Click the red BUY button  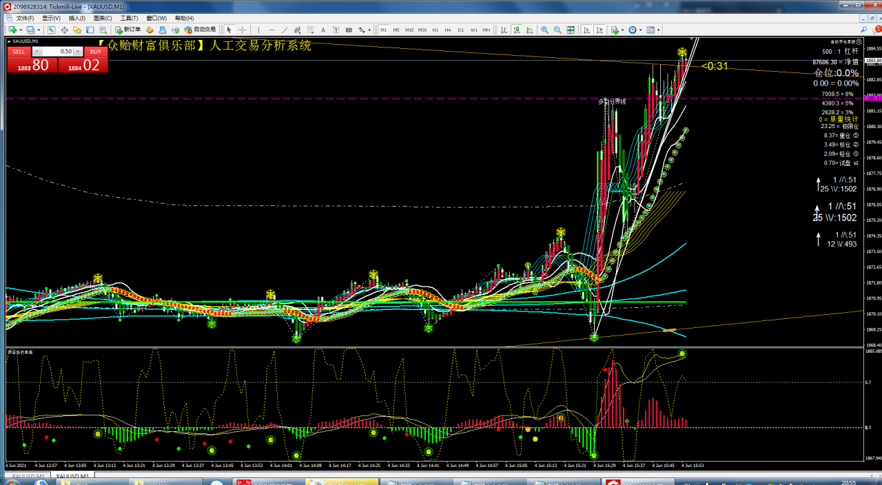(x=95, y=52)
